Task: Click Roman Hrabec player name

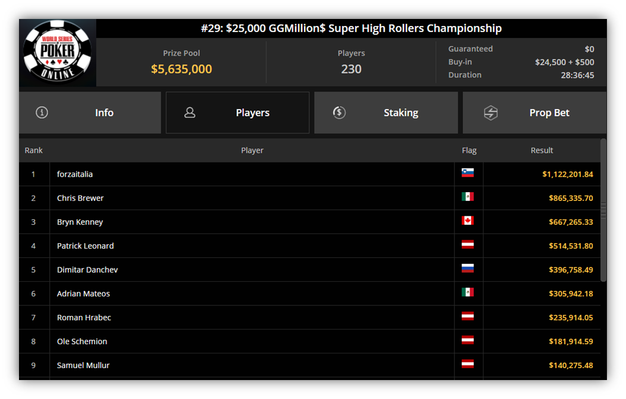Action: tap(84, 318)
